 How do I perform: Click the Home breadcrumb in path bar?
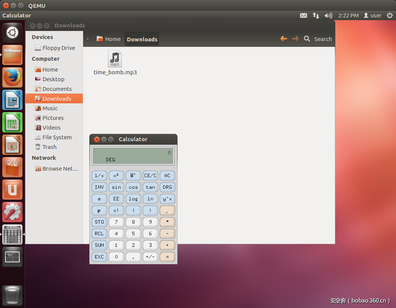coord(109,39)
